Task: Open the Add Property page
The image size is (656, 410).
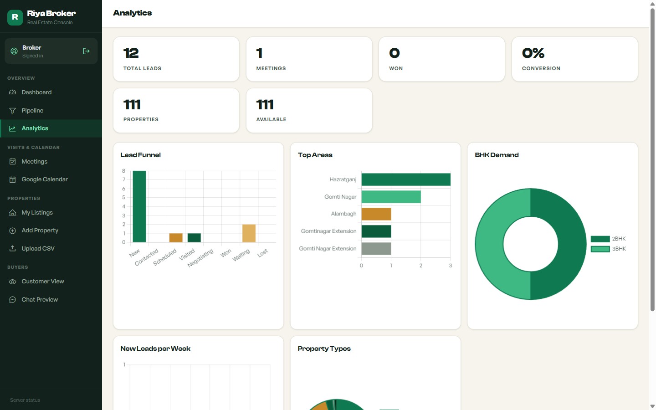Action: [x=51, y=231]
